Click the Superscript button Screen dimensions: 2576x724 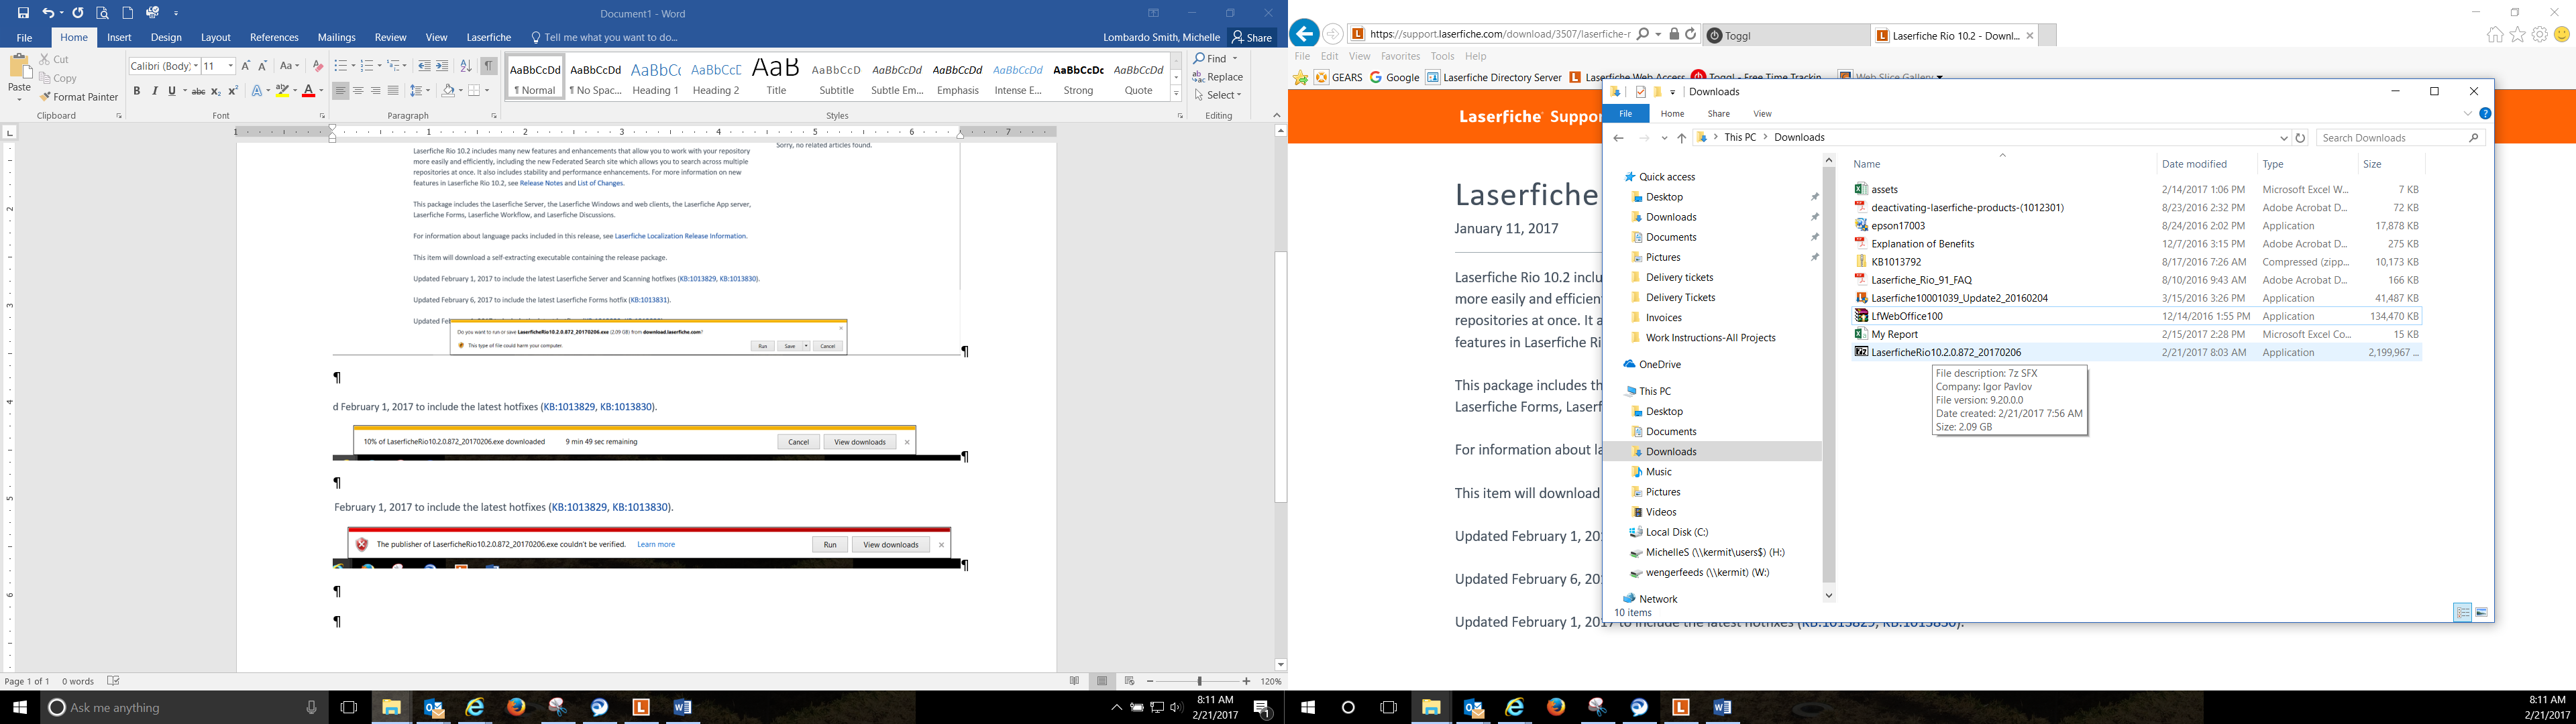pos(233,91)
